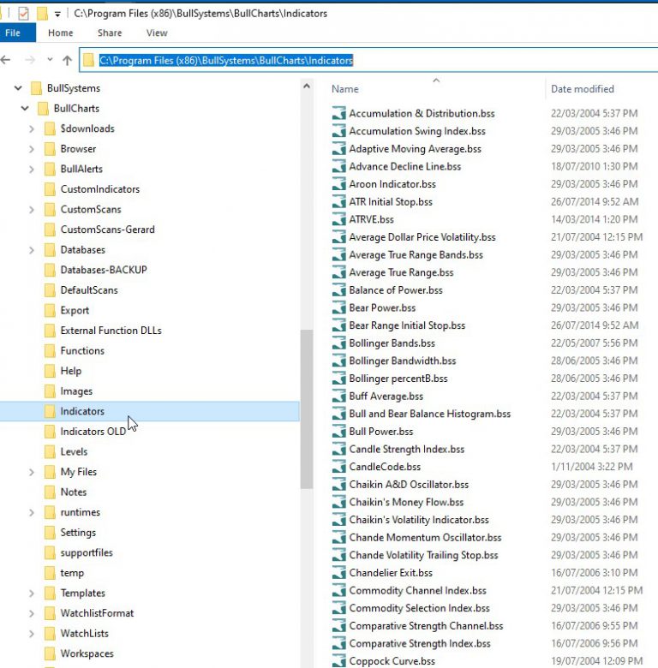Screen dimensions: 658x668
Task: Select file name 'Comparative Strength Index.bss'
Action: (x=420, y=644)
